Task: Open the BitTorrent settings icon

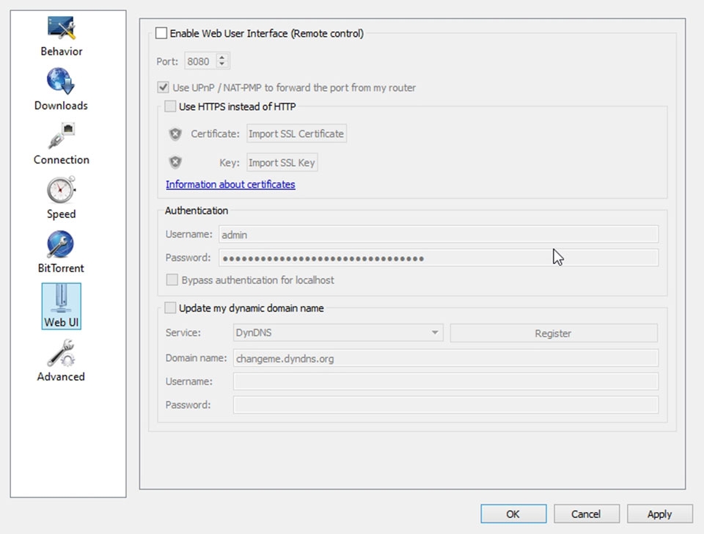Action: [x=61, y=252]
